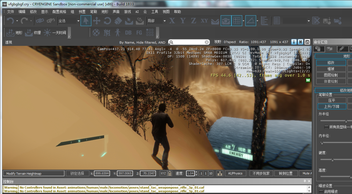Open the 地形 menu

coord(105,12)
